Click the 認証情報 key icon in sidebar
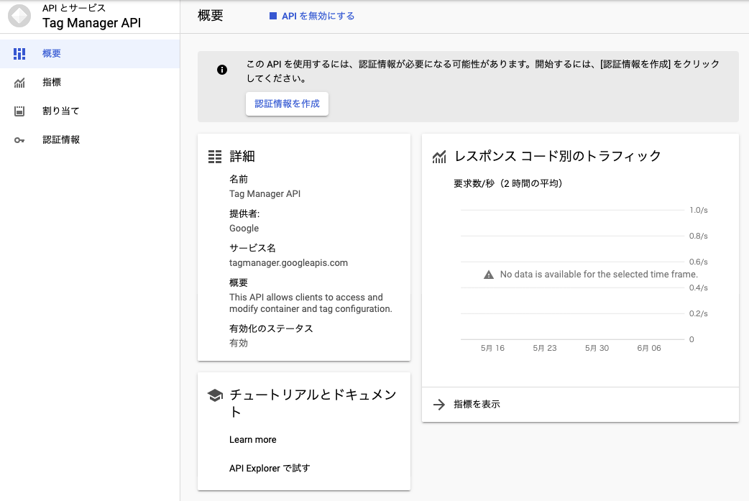 point(19,140)
